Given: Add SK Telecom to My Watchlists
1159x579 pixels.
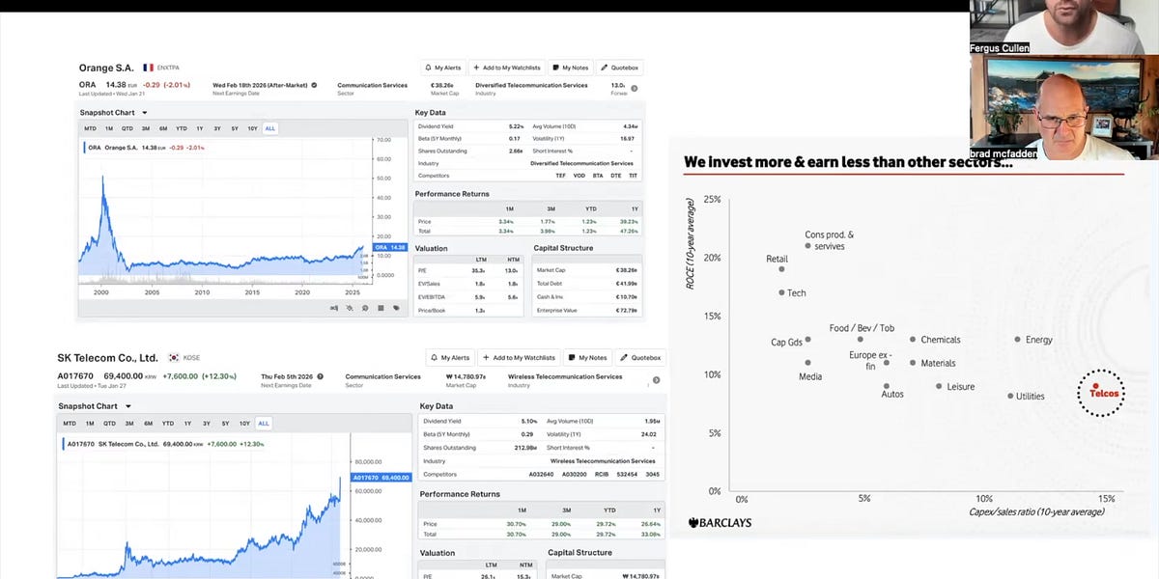Looking at the screenshot, I should 519,358.
